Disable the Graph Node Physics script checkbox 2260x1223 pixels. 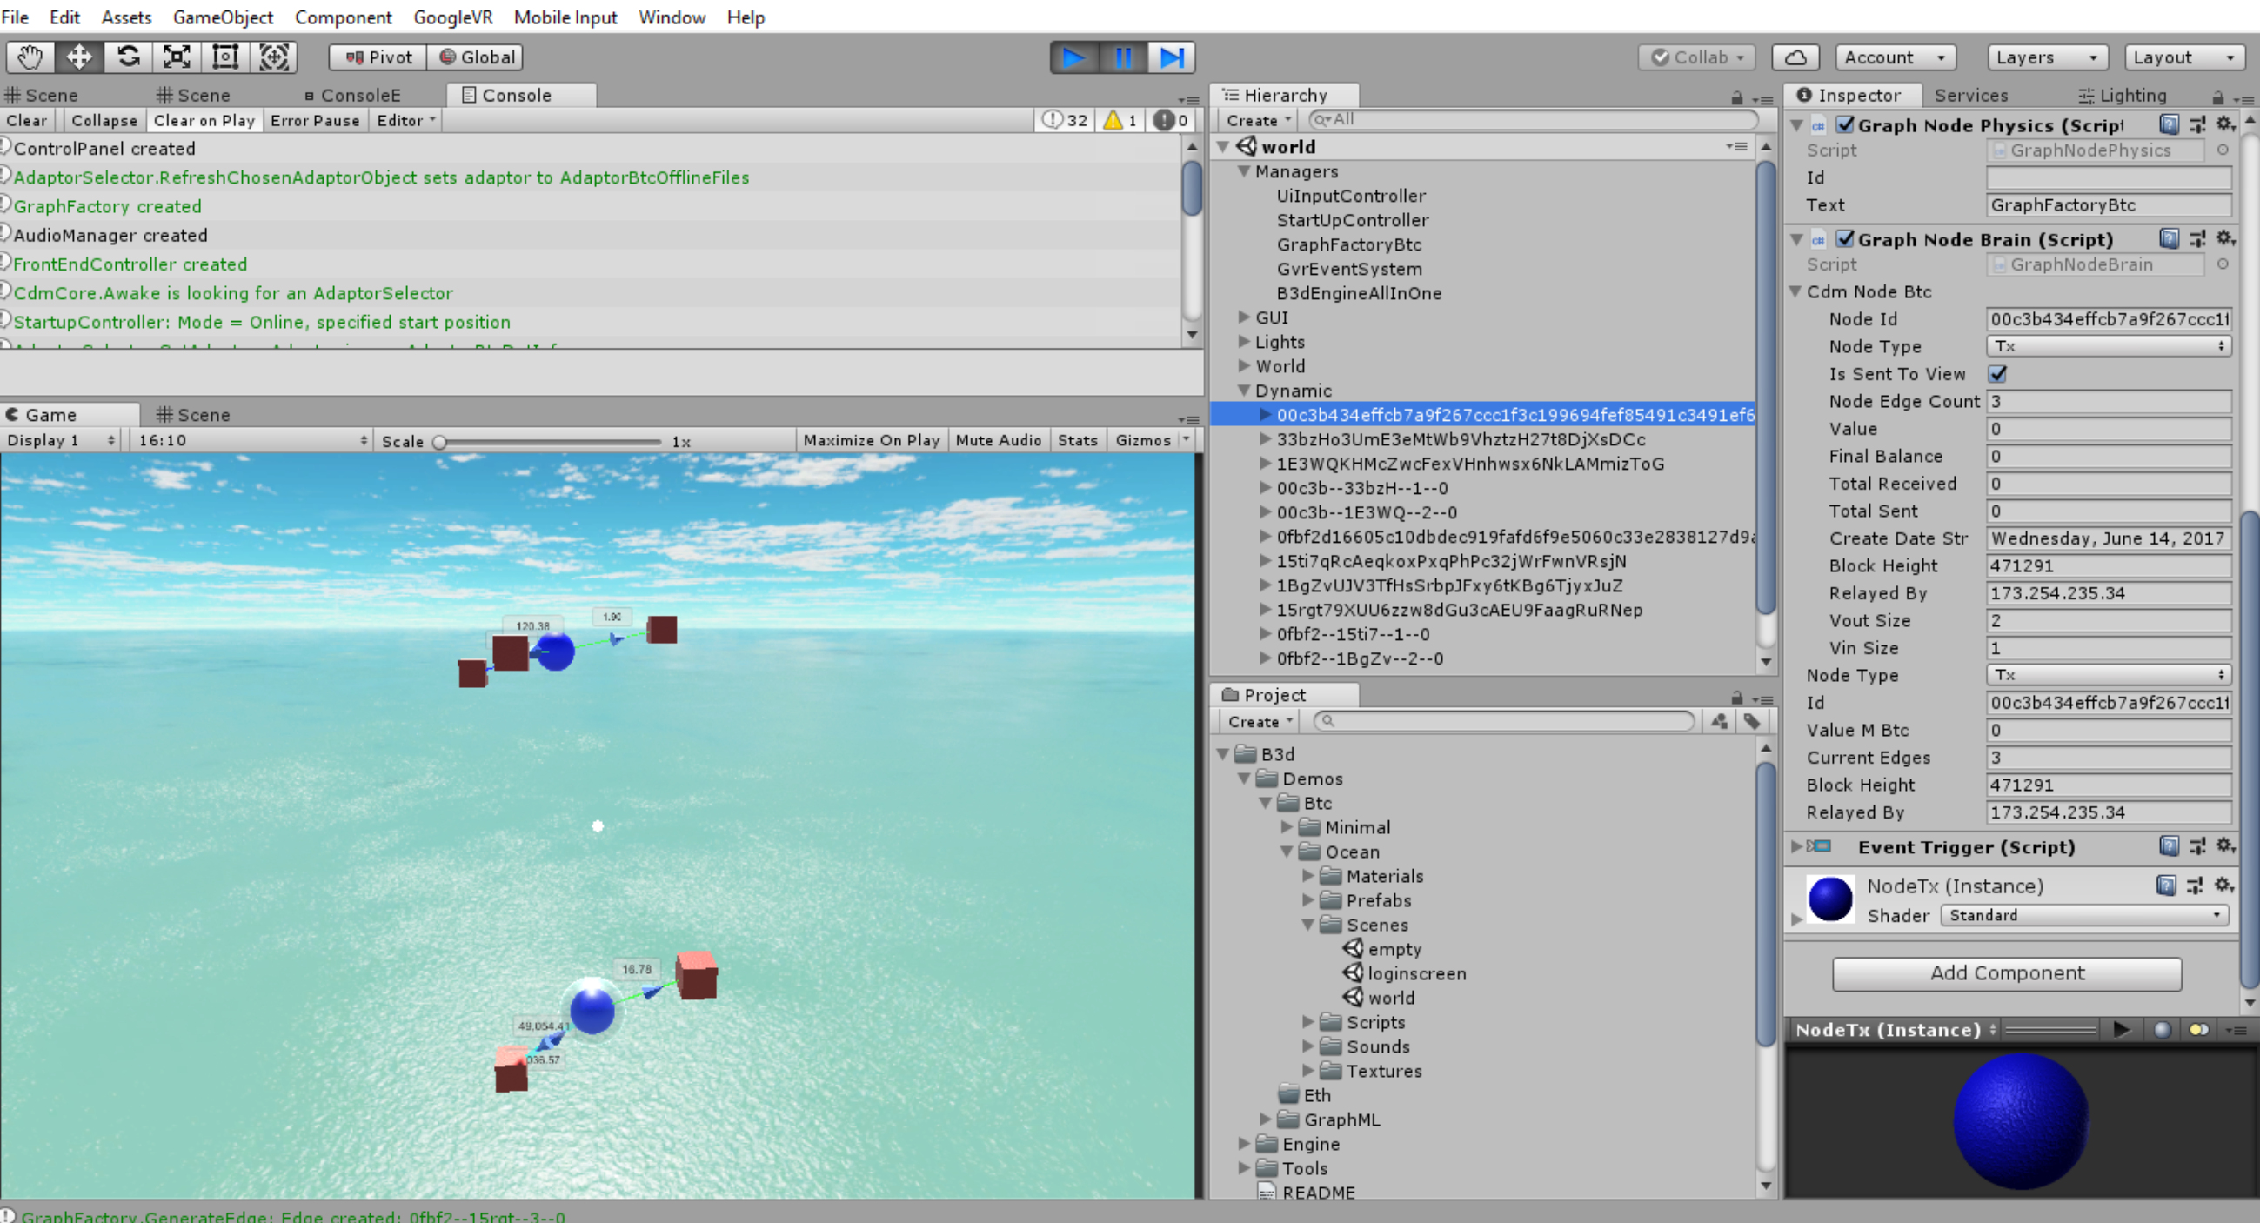1845,124
